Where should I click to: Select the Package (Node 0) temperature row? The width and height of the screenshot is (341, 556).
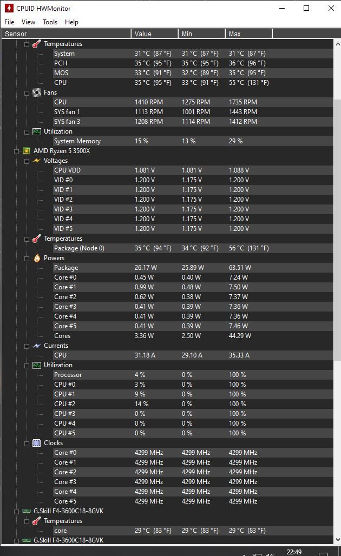[193, 248]
